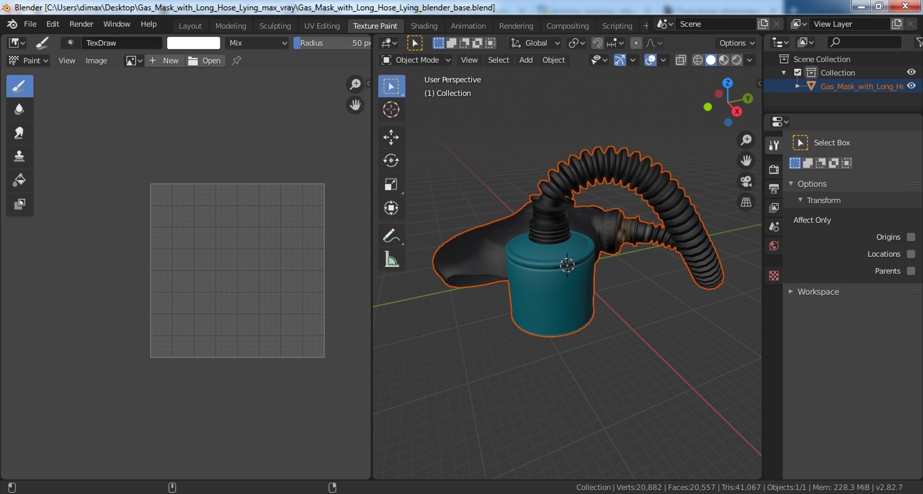Activate the Annotate tool
Viewport: 923px width, 494px height.
[391, 235]
